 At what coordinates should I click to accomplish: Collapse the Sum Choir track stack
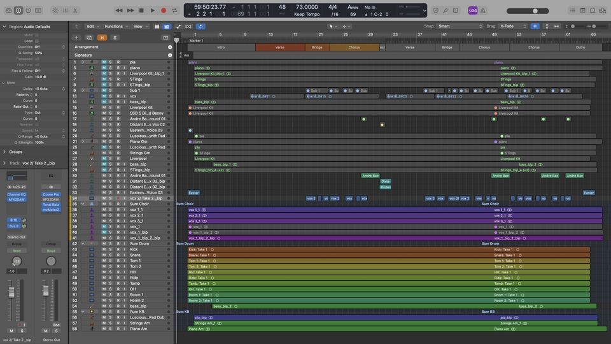83,204
